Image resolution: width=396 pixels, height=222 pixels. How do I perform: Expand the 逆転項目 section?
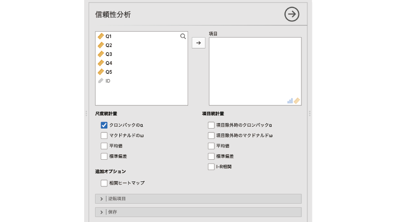[x=101, y=199]
